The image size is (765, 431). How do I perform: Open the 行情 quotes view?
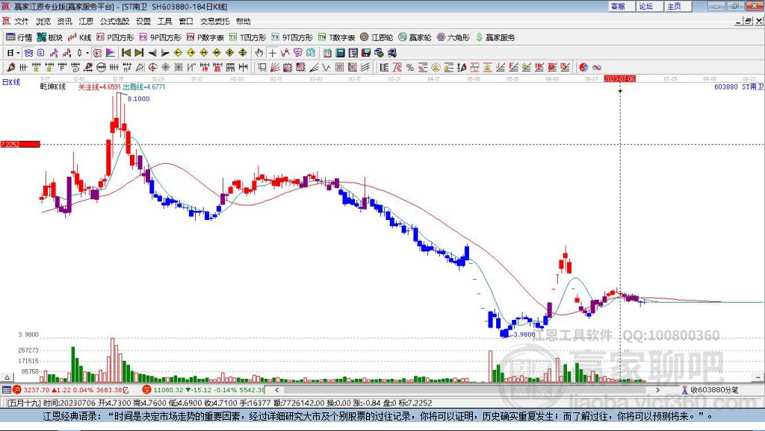pyautogui.click(x=19, y=37)
